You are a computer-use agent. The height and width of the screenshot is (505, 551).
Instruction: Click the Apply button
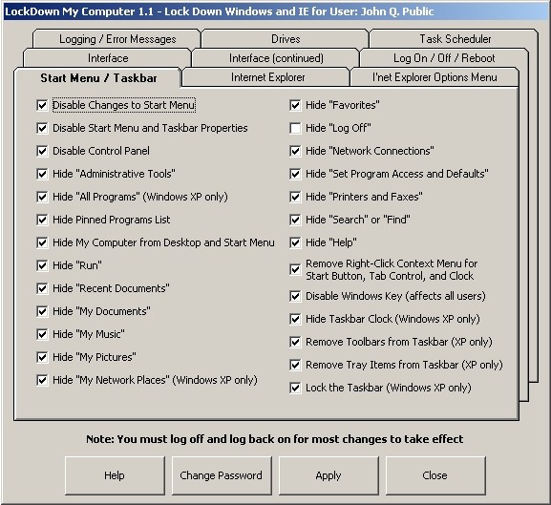[328, 475]
